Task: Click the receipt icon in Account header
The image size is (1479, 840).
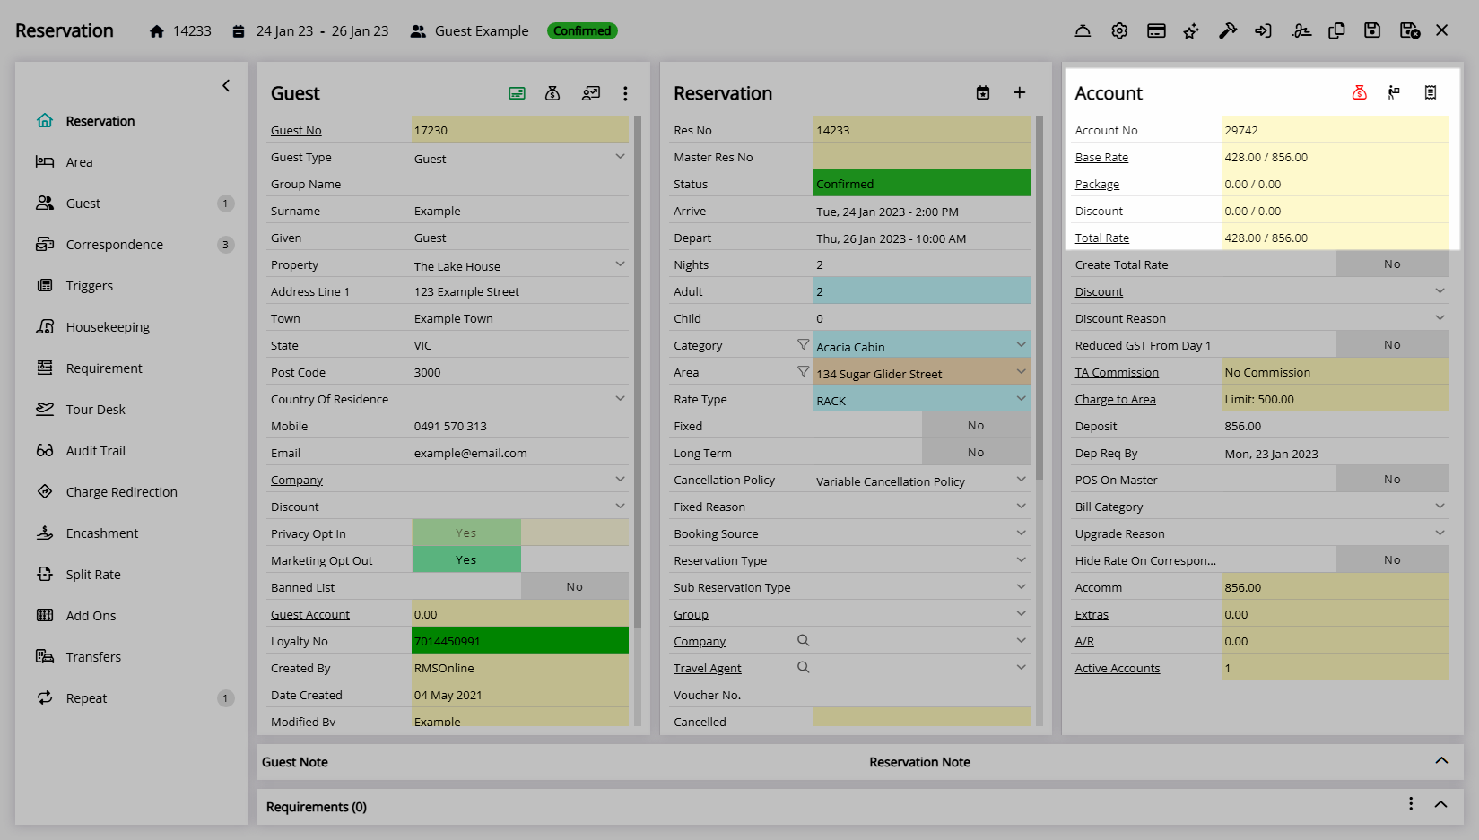Action: pos(1431,92)
